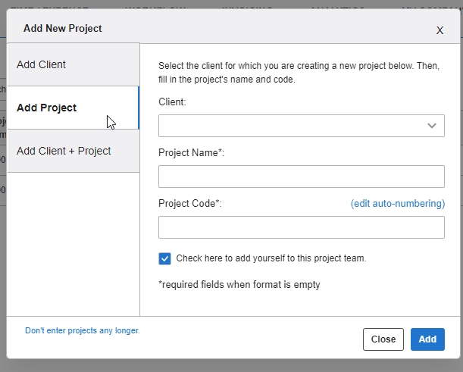Click into the Project Code input box

coord(301,227)
